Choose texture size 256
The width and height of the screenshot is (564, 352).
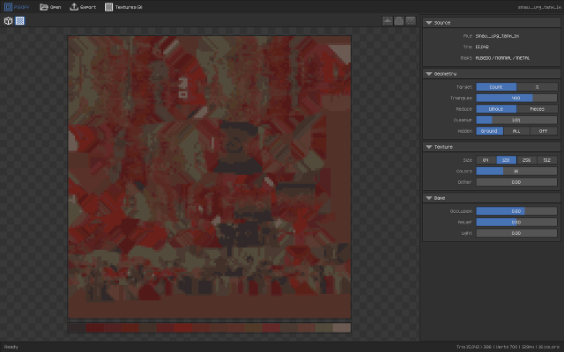click(527, 160)
